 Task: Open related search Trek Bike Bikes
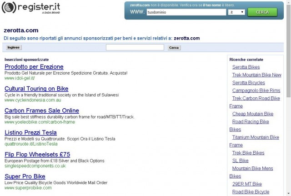tap(248, 153)
